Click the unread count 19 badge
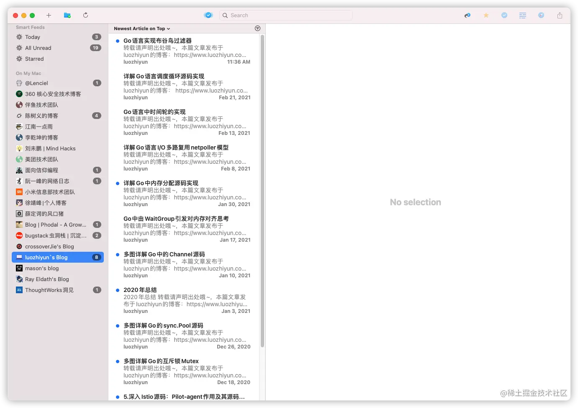Screen dimensions: 578x408 95,48
